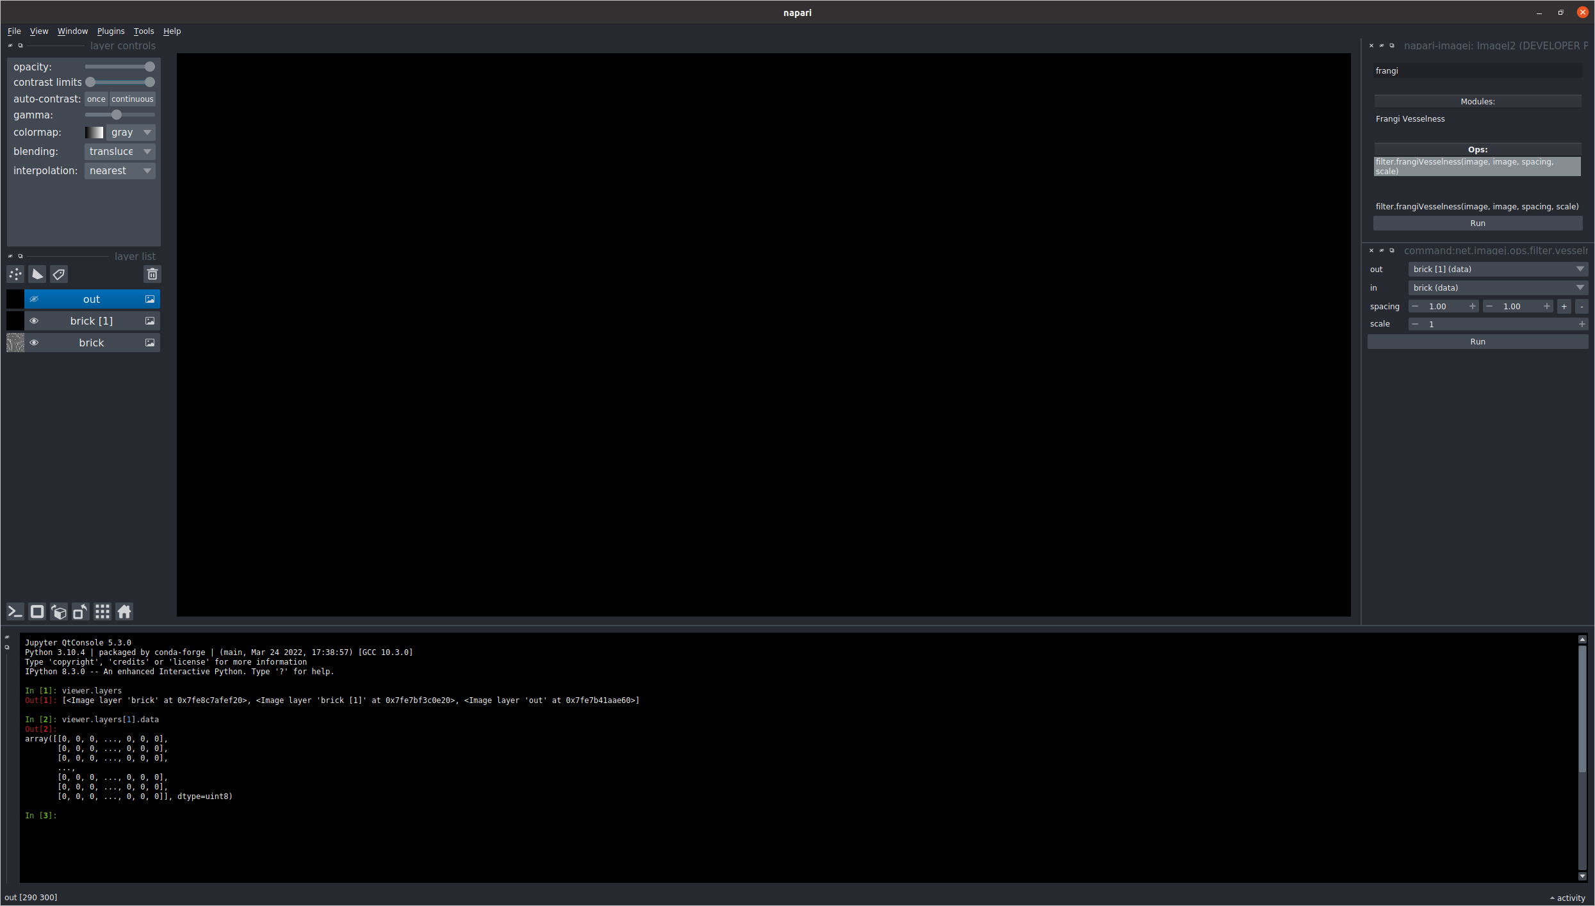Viewport: 1595px width, 906px height.
Task: Reset the view with the home icon
Action: coord(124,611)
